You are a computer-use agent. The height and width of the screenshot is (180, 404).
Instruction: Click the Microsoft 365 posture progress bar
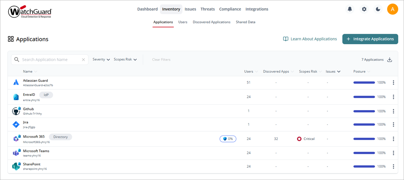pyautogui.click(x=364, y=139)
